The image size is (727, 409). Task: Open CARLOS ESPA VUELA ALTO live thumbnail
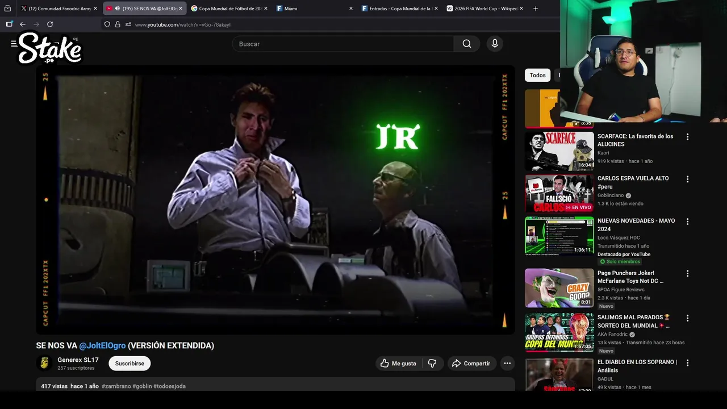click(559, 194)
